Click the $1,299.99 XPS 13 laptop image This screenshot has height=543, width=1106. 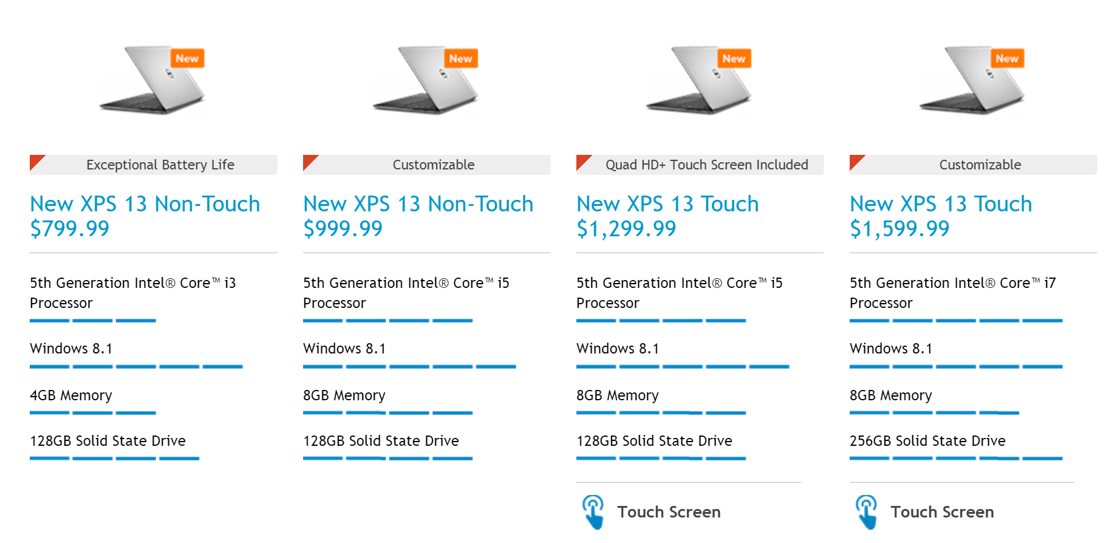tap(699, 80)
